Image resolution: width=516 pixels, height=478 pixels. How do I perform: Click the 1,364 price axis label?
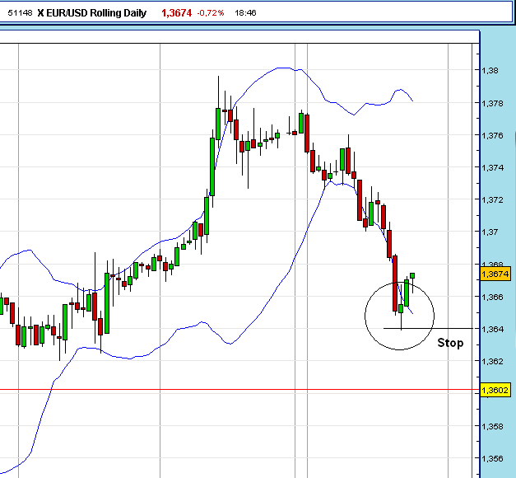[492, 329]
